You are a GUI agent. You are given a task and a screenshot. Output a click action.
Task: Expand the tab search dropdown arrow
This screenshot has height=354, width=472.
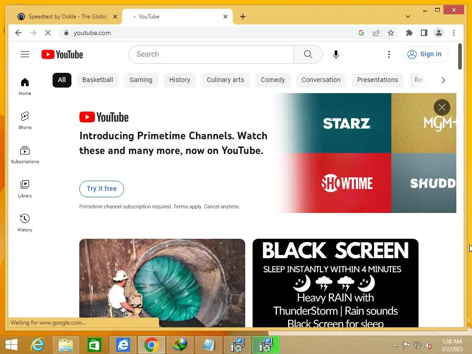point(408,17)
